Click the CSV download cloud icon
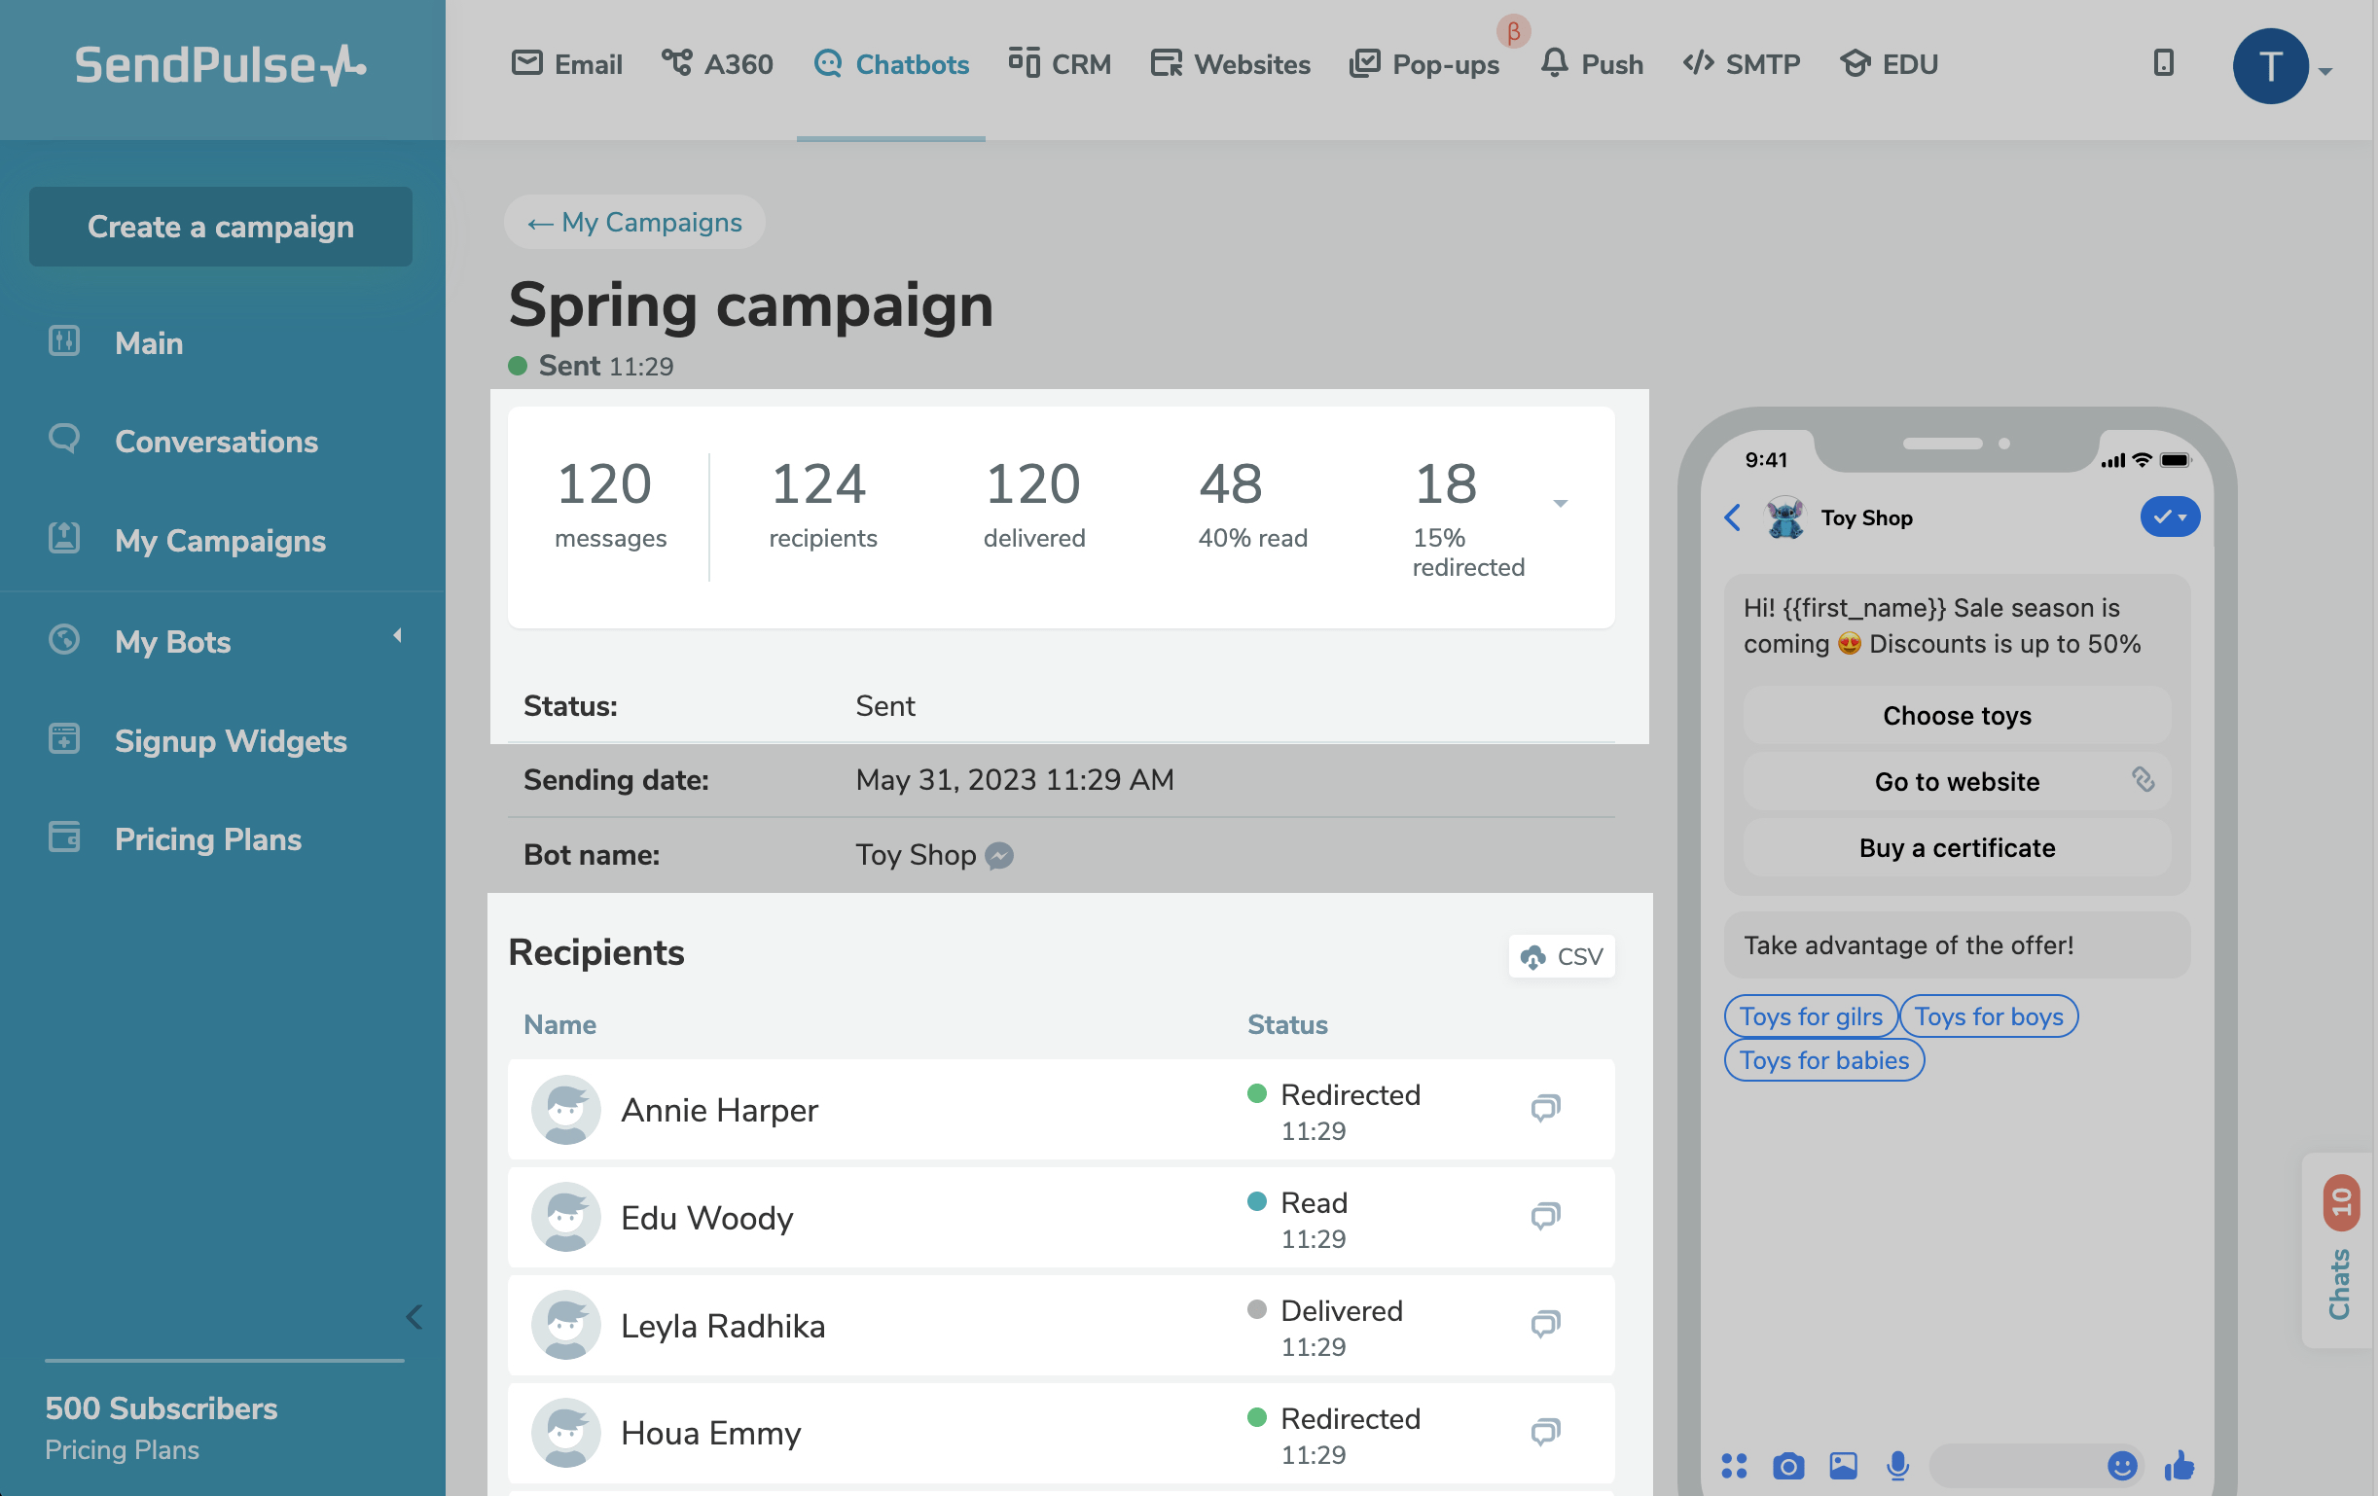Image resolution: width=2378 pixels, height=1496 pixels. (x=1532, y=956)
